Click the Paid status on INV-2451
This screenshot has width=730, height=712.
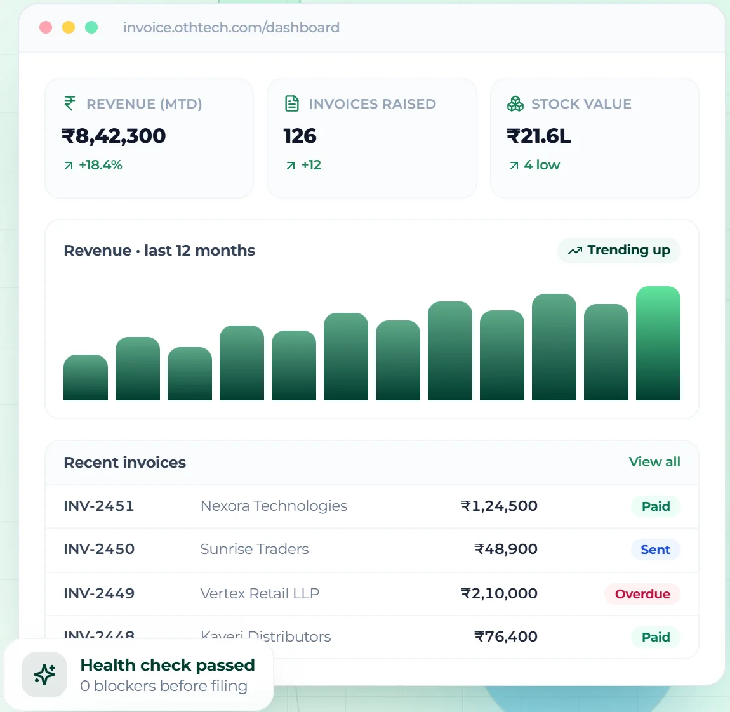(656, 506)
